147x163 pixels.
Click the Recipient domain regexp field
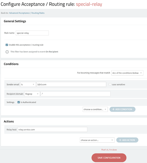[x=76, y=94]
